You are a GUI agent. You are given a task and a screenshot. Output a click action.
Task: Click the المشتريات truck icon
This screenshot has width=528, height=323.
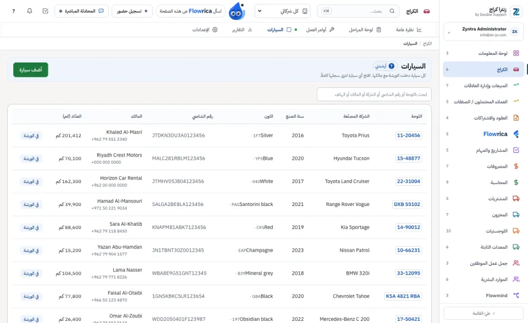coord(516,198)
